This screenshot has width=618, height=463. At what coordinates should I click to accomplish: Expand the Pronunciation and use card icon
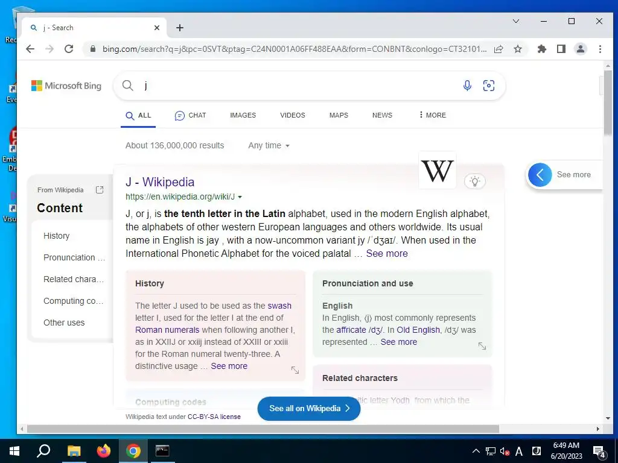click(x=482, y=346)
